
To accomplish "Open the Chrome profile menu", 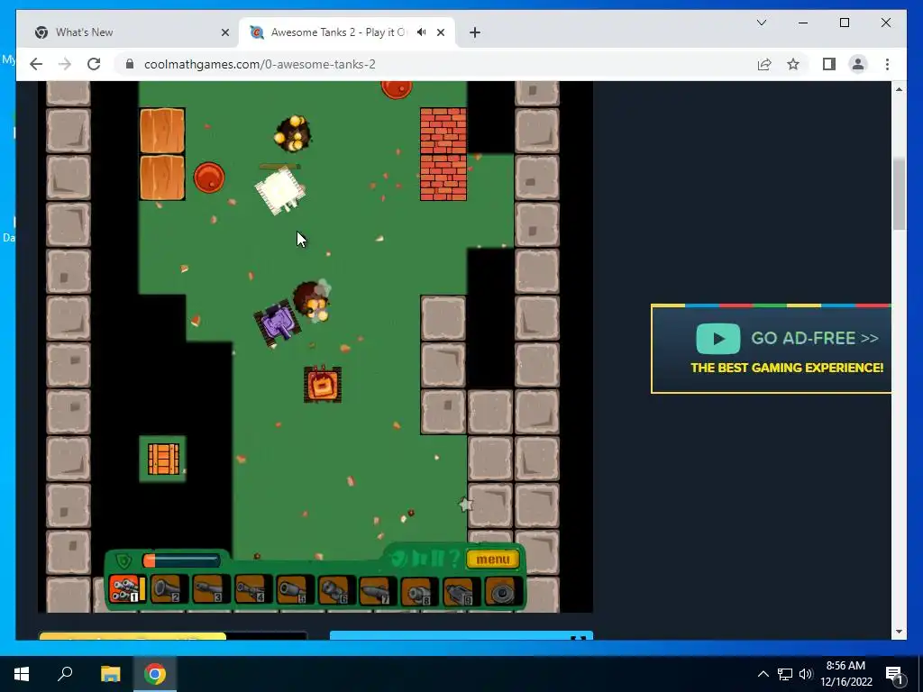I will point(858,64).
